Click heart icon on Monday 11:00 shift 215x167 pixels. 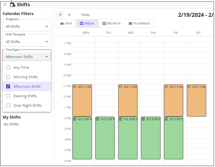click(75, 87)
